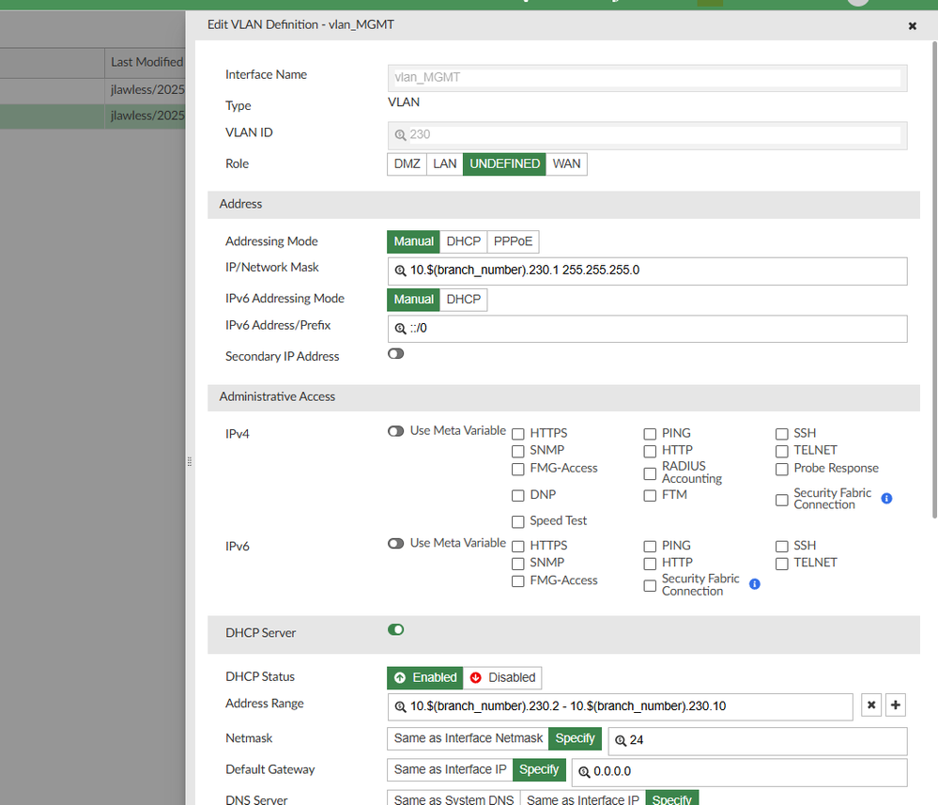
Task: Click info icon beside IPv4 Security Fabric Connection
Action: click(x=886, y=498)
